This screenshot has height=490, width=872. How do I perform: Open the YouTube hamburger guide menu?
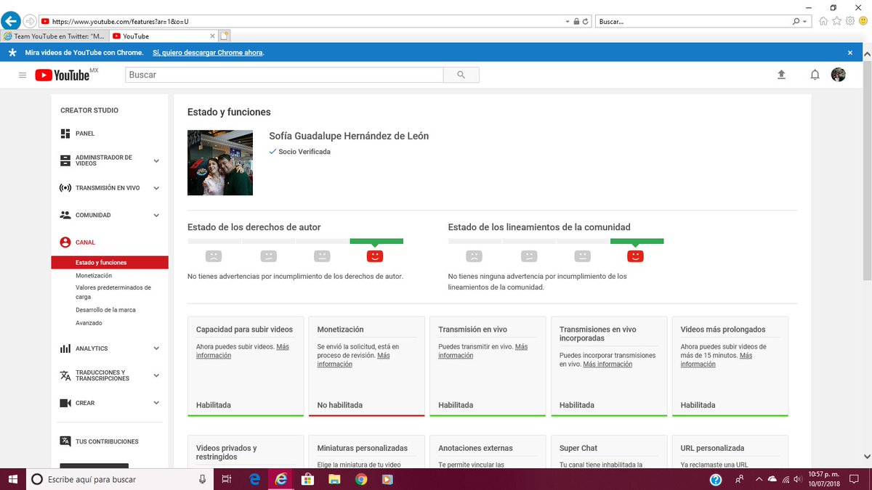tap(23, 75)
